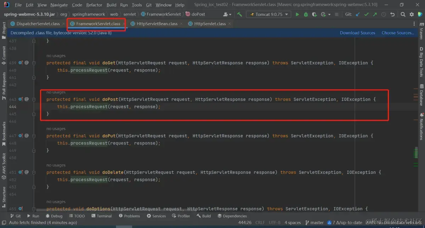This screenshot has width=425, height=228.
Task: Open IDE settings with the gear icon
Action: pyautogui.click(x=412, y=14)
